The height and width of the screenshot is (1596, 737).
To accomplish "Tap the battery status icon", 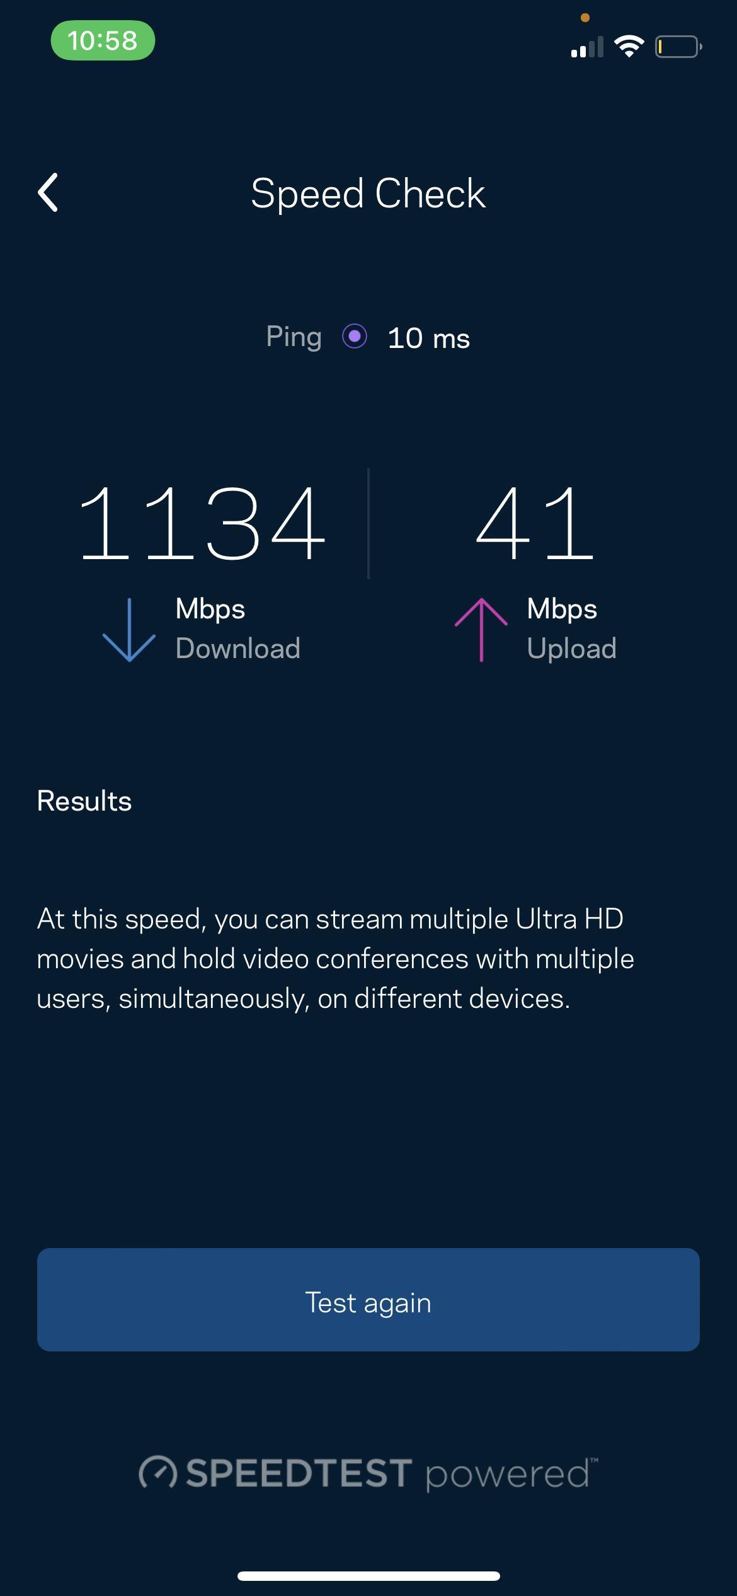I will tap(678, 47).
